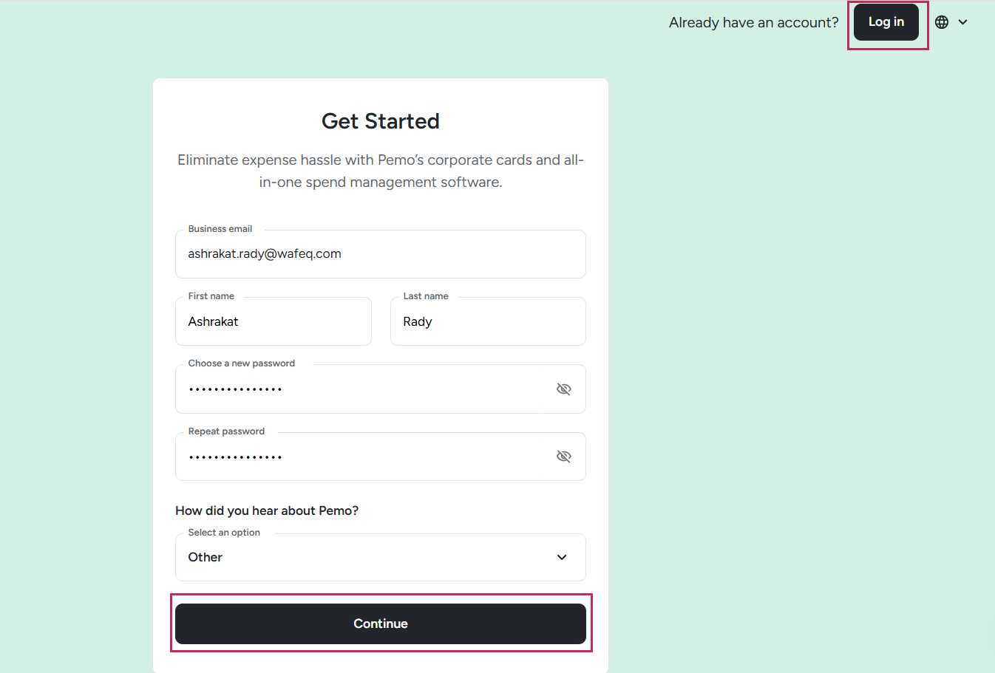The width and height of the screenshot is (995, 673).
Task: Click the First name field containing Ashrakat
Action: tap(273, 322)
